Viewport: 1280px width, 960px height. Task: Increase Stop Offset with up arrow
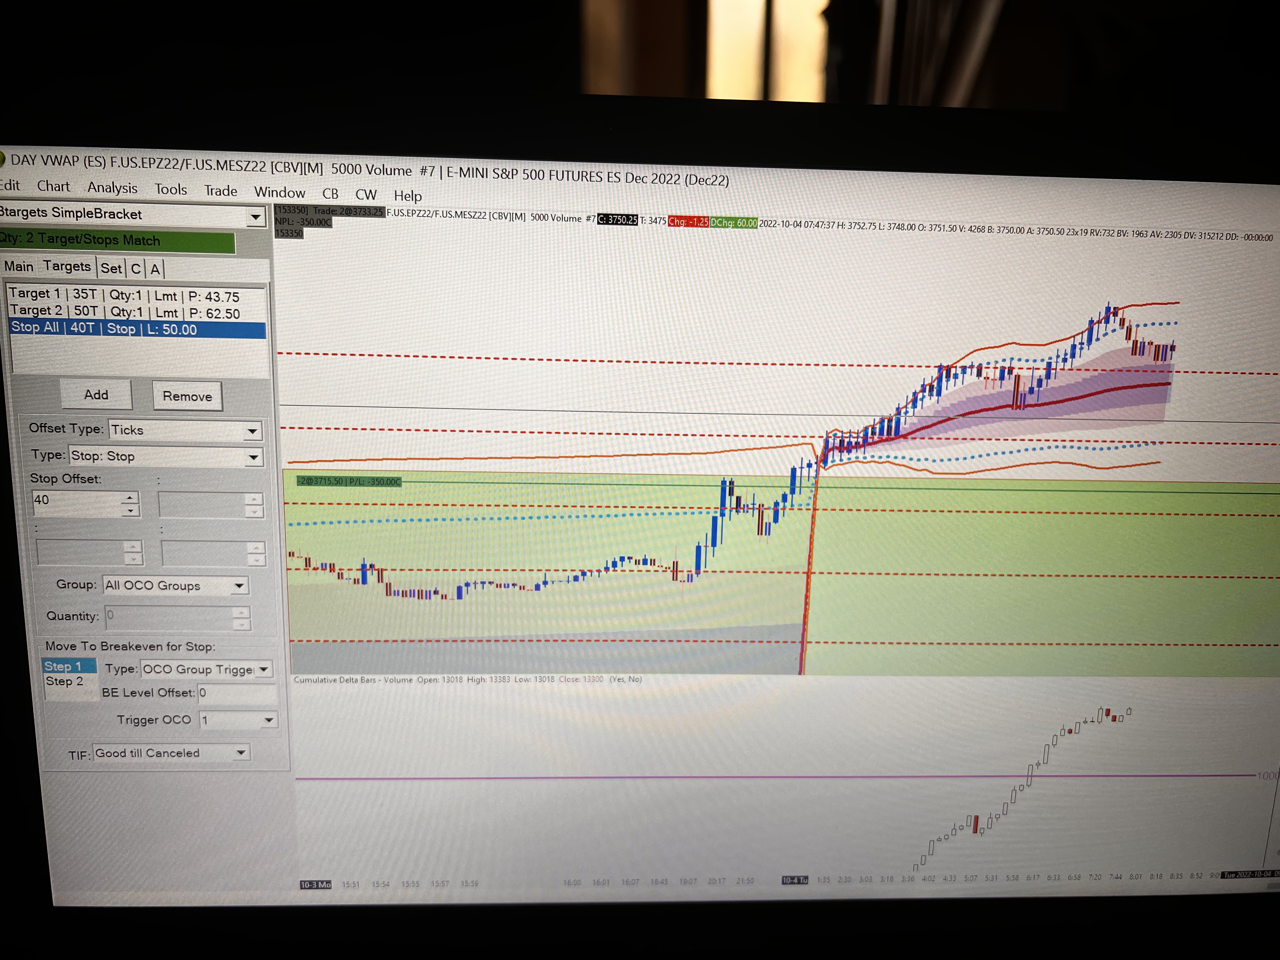[x=130, y=498]
